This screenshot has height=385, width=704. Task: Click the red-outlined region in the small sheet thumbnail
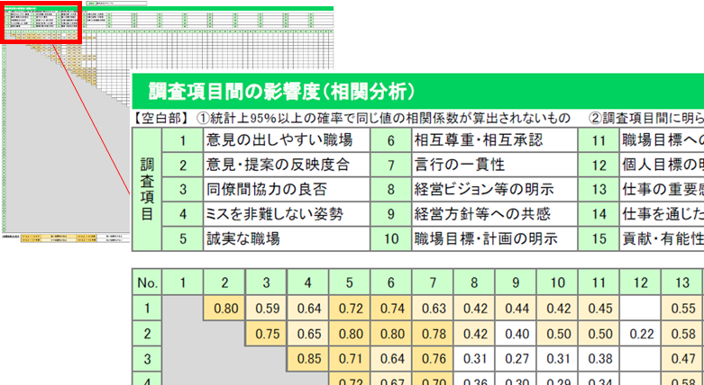[41, 23]
